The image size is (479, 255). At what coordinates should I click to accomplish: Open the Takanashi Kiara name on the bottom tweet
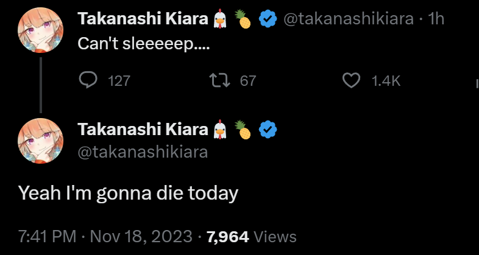pyautogui.click(x=143, y=128)
